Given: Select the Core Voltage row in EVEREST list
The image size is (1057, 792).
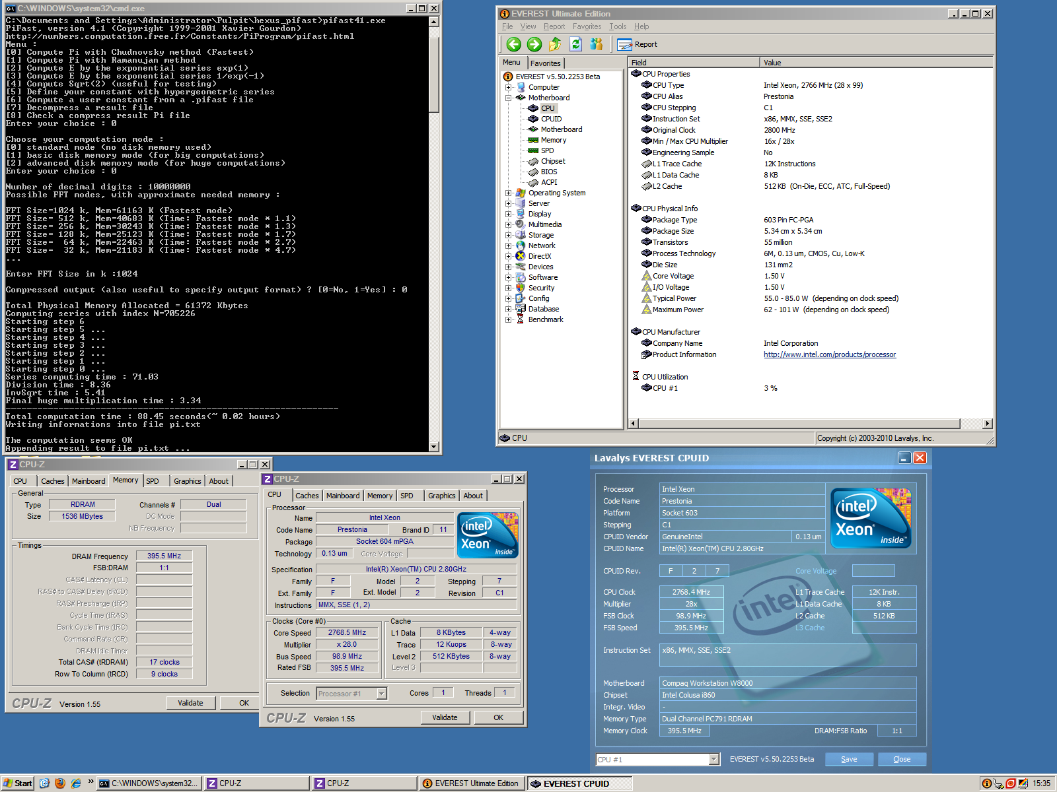Looking at the screenshot, I should tap(811, 276).
